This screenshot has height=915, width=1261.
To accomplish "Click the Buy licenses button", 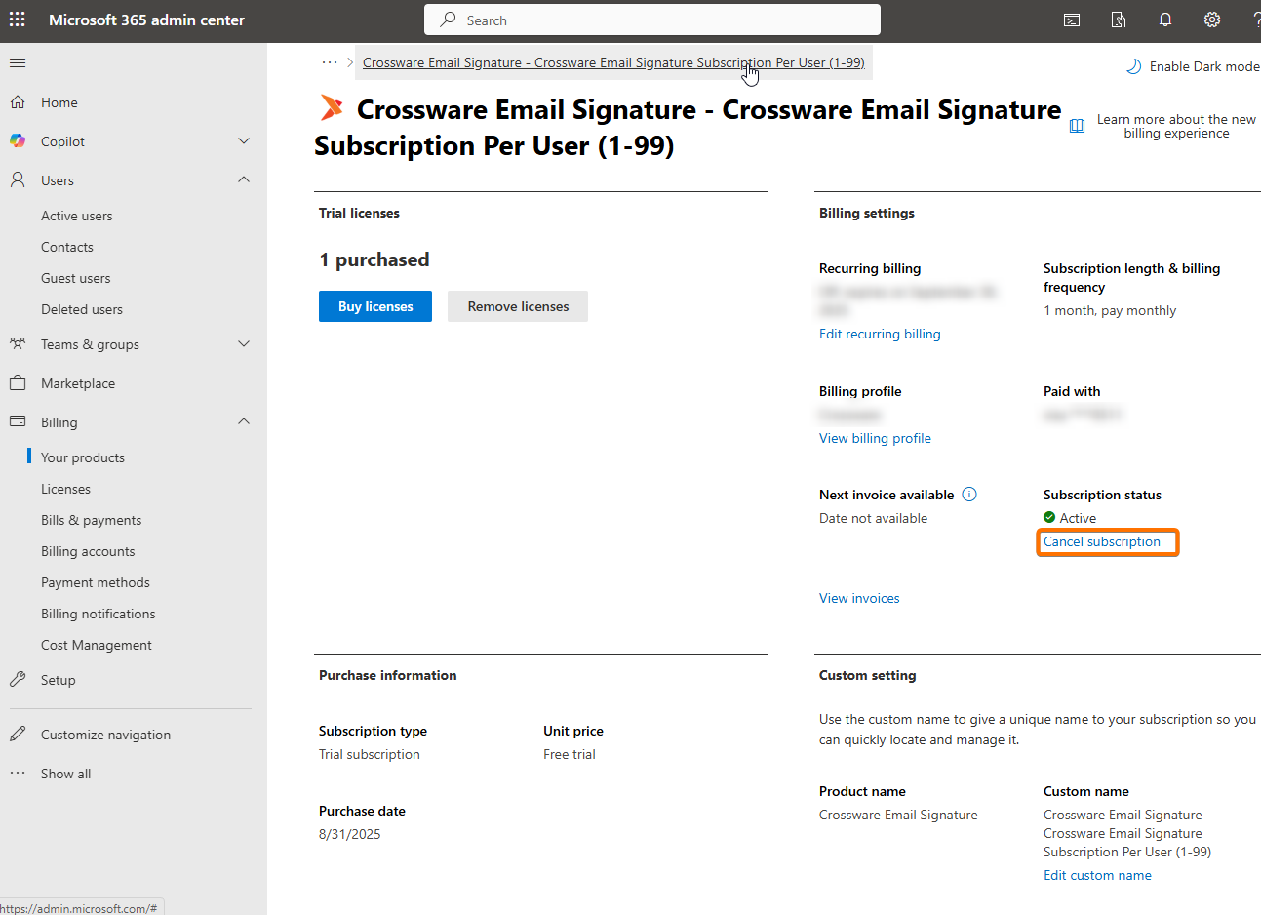I will pos(375,306).
